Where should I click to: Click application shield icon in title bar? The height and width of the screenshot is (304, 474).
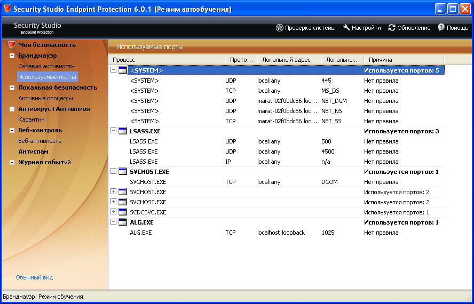[x=7, y=9]
